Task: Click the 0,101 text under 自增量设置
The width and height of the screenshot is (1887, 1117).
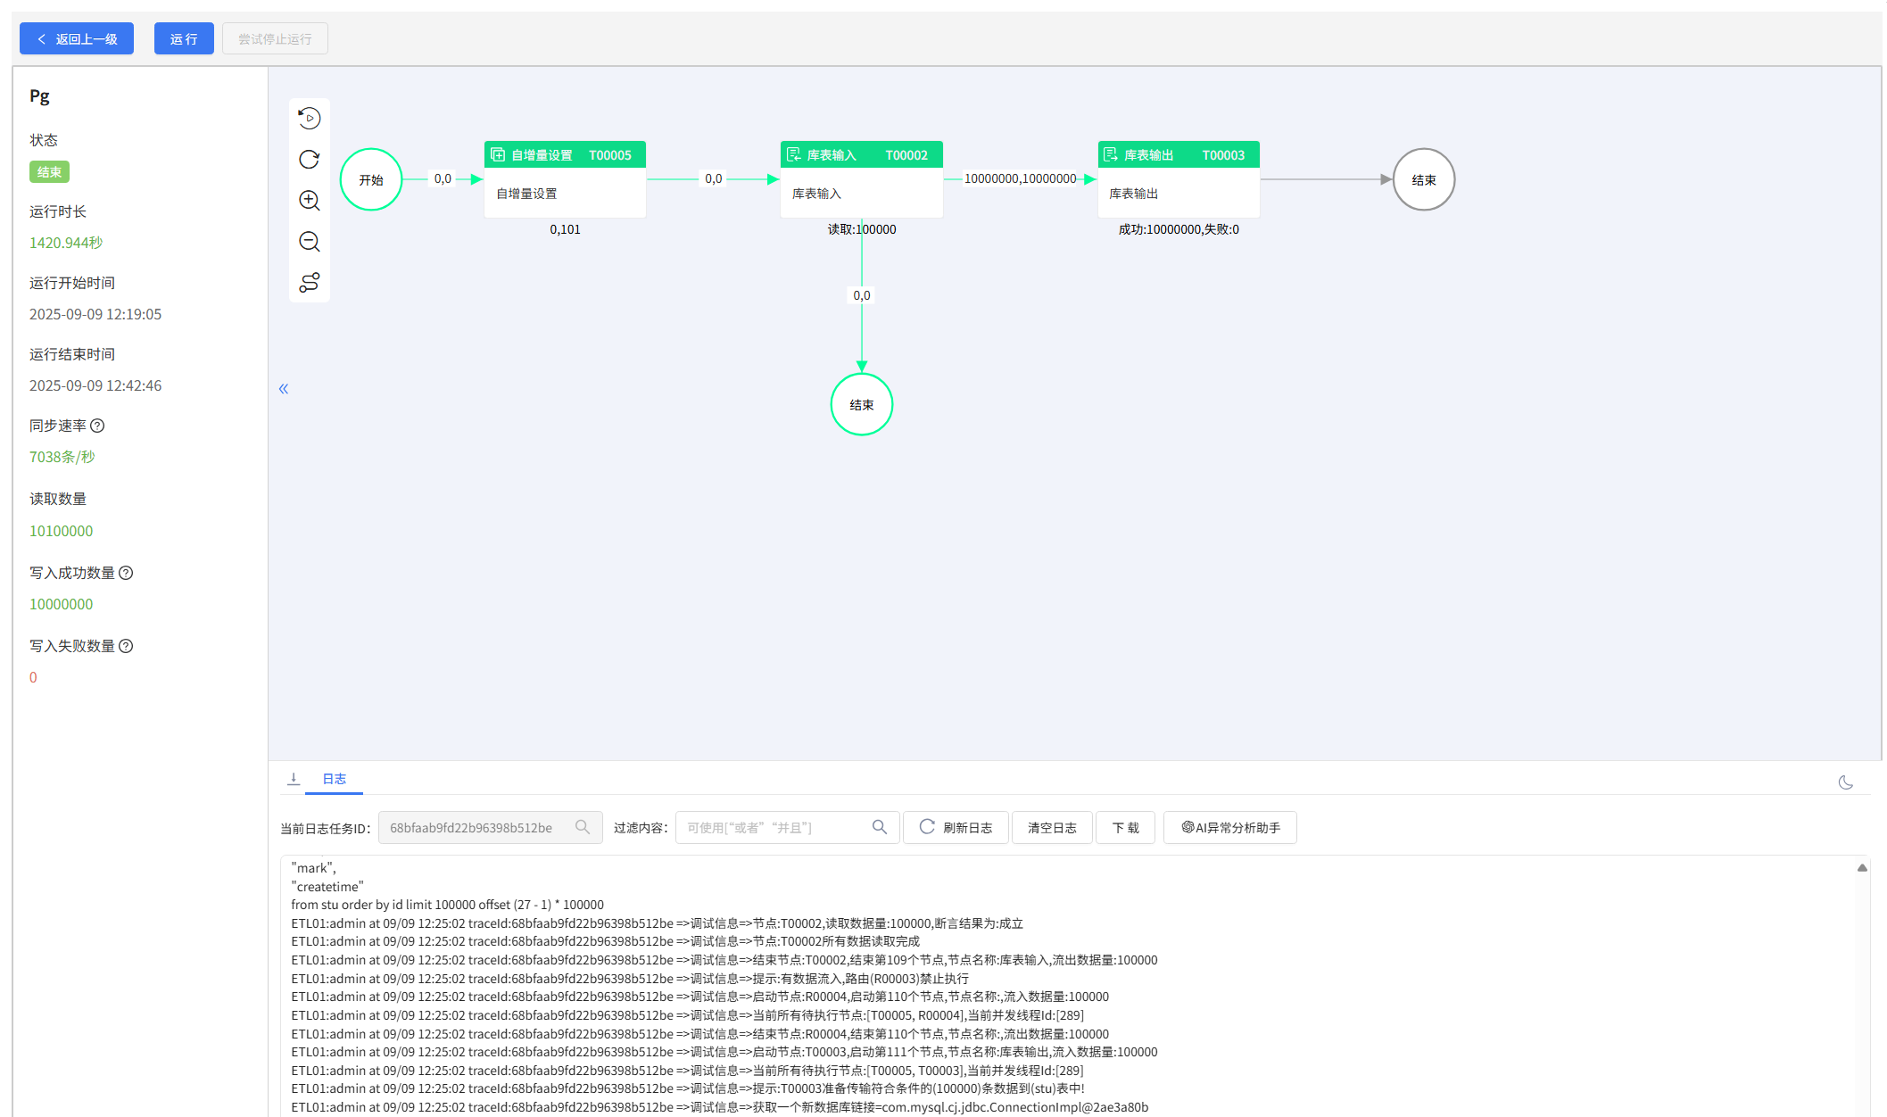Action: coord(565,229)
